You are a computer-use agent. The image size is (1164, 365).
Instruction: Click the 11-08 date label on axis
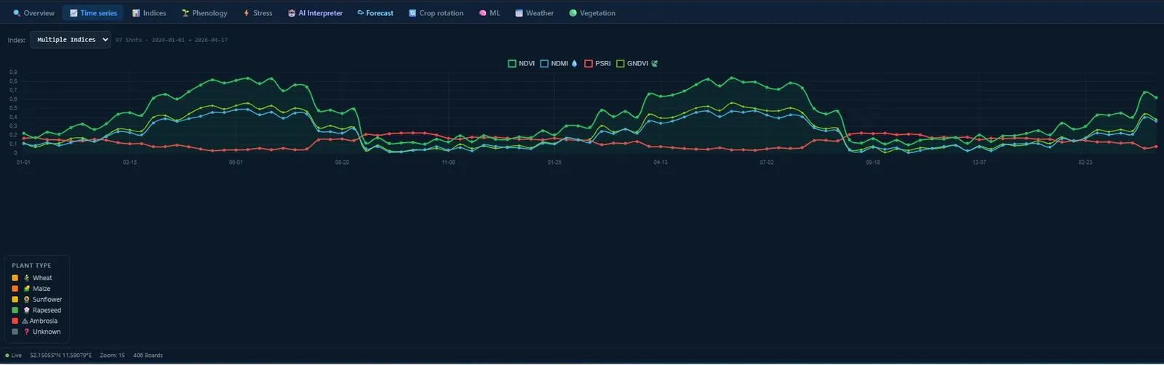[448, 163]
